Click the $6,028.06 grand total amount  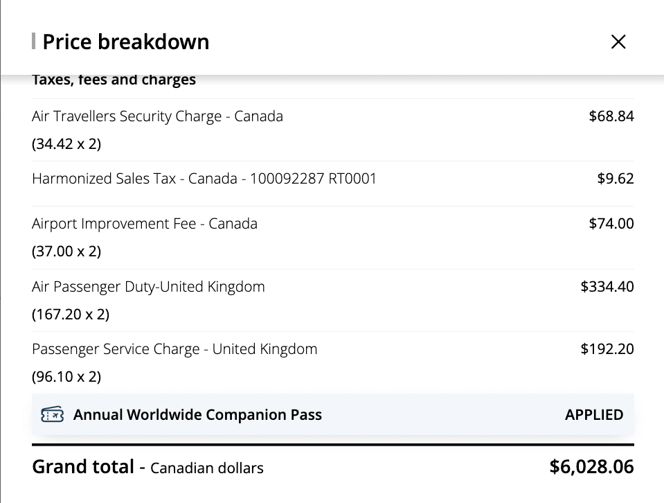591,467
